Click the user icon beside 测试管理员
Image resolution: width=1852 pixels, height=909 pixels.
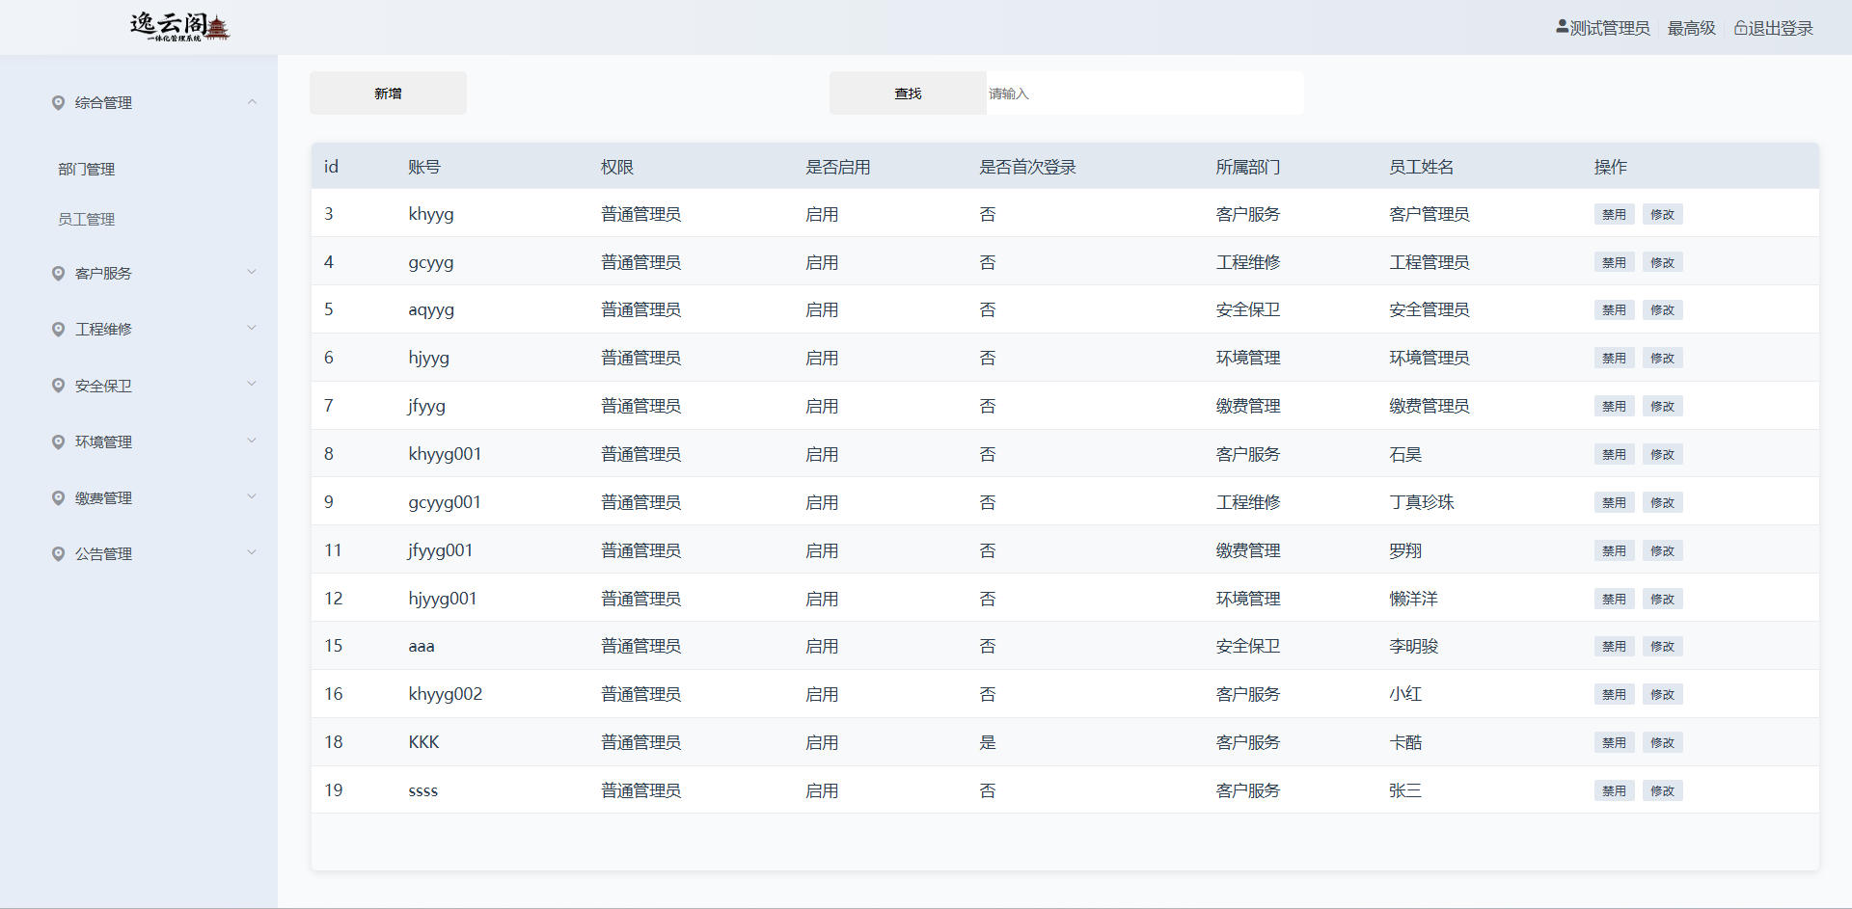pyautogui.click(x=1562, y=27)
